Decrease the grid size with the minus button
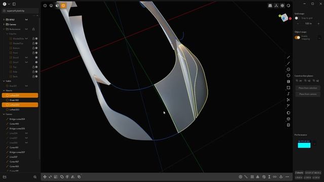324x182 pixels. 298,24
